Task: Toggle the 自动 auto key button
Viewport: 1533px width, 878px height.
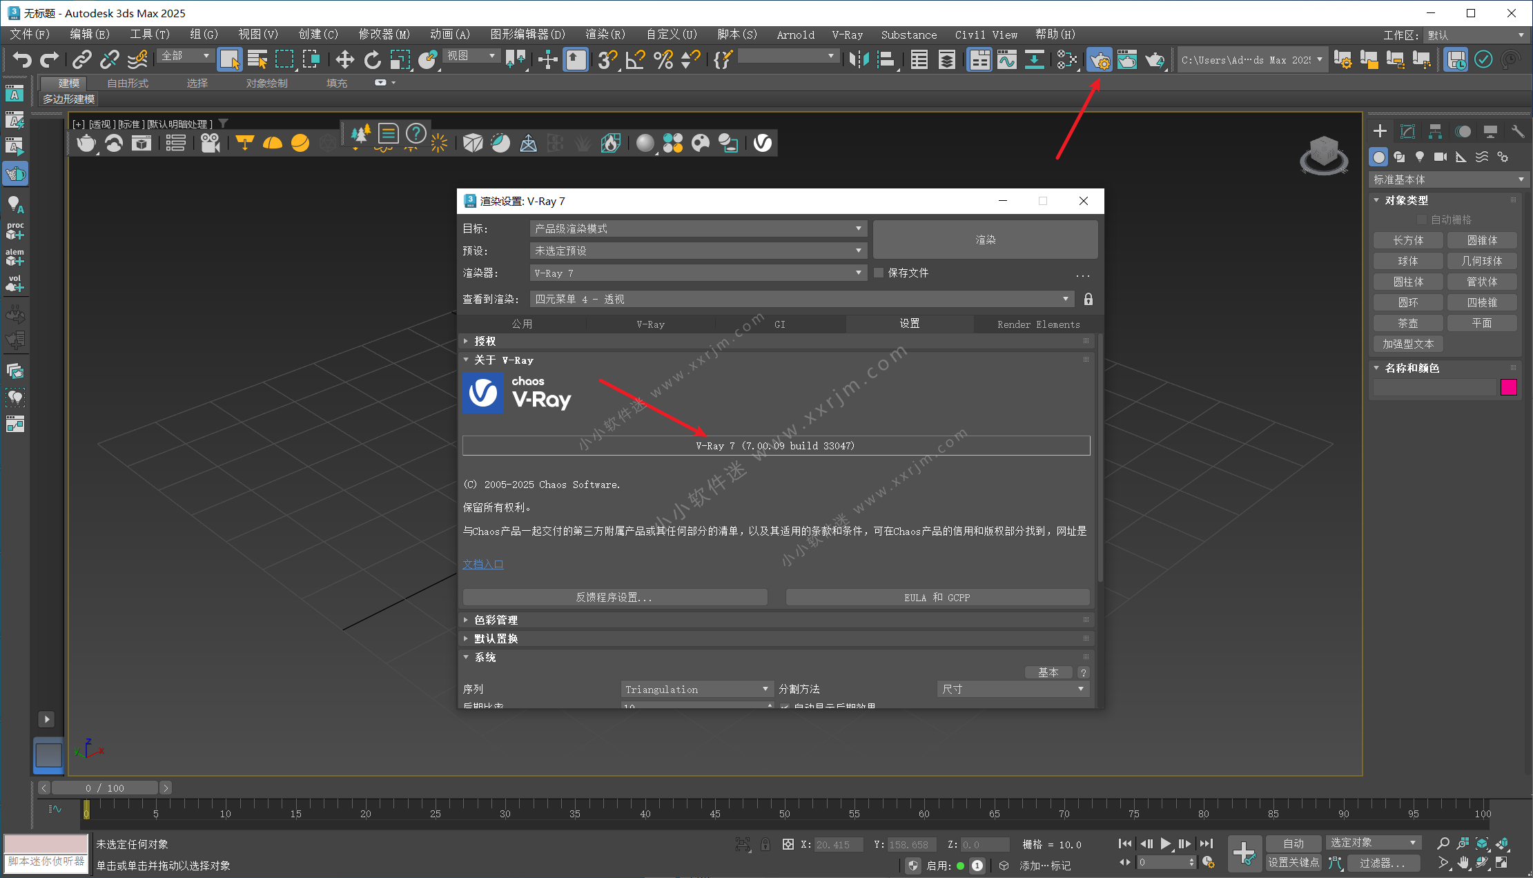Action: click(1293, 843)
